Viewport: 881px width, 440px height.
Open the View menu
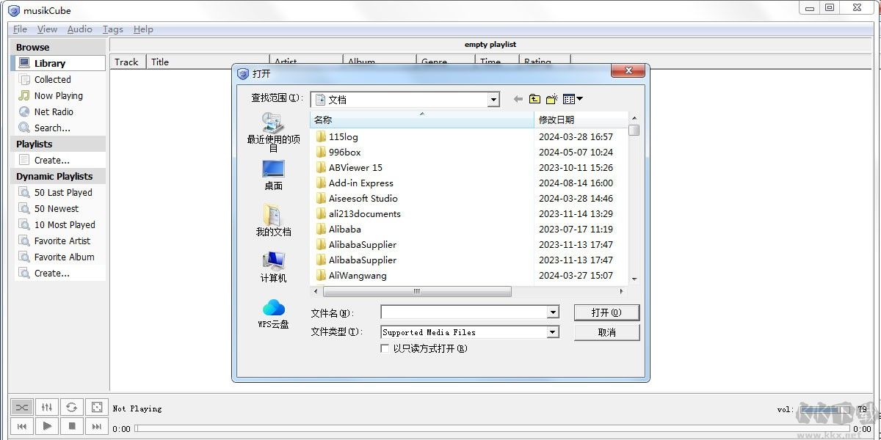[x=47, y=29]
